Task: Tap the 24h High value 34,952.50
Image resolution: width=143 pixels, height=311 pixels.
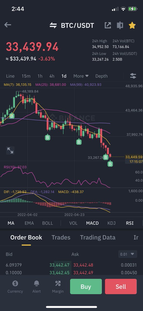Action: coord(100,47)
